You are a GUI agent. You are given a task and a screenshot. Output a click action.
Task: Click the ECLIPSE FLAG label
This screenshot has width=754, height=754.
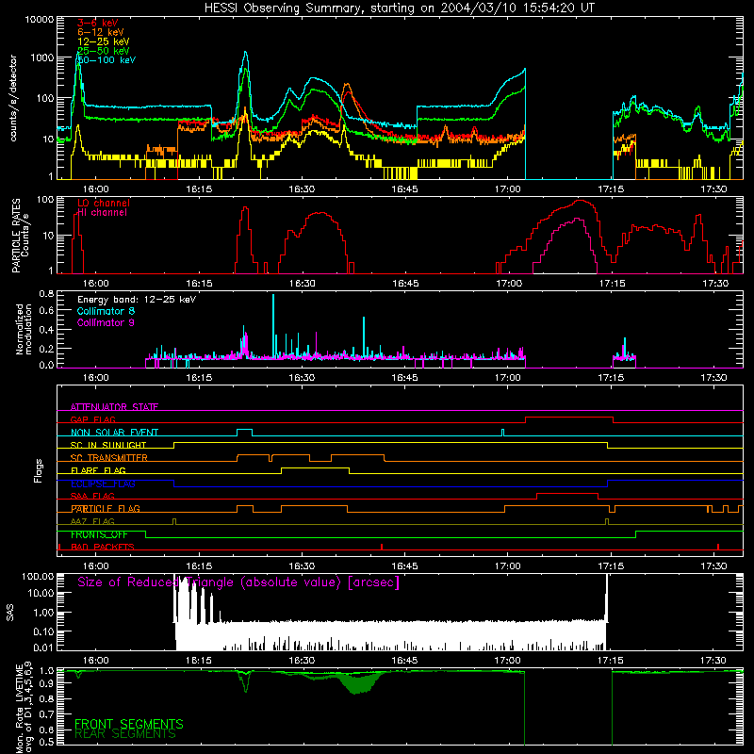[x=103, y=484]
